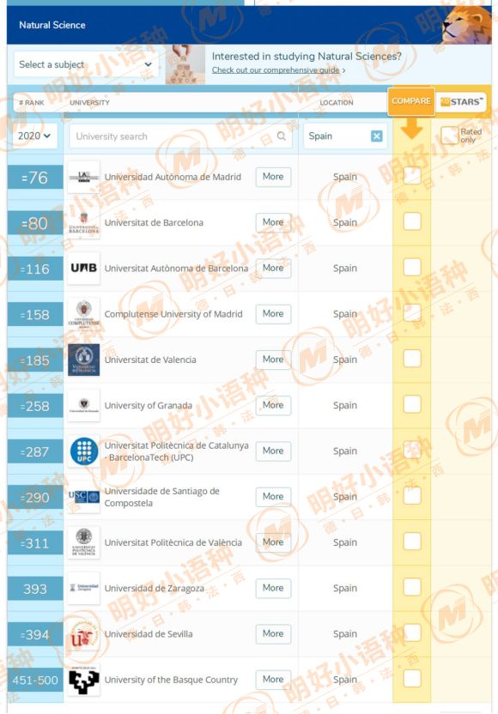This screenshot has height=714, width=498.
Task: Open More for Universitat de Barcelona
Action: [x=273, y=222]
